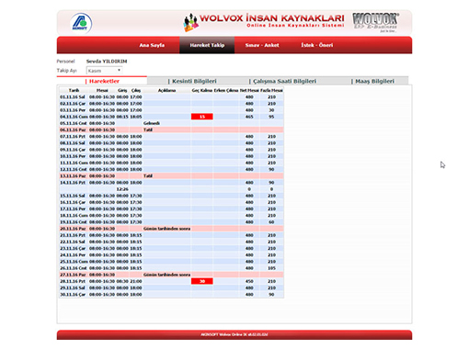Click the Tarih column header

point(74,90)
